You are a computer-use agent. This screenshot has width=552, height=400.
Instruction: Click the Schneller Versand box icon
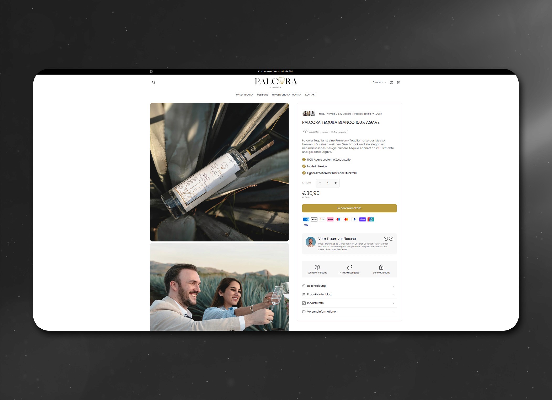coord(317,267)
